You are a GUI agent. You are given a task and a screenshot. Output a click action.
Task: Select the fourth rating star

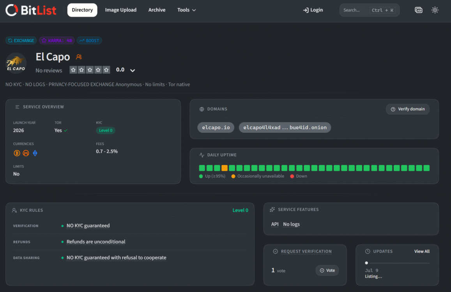tap(98, 70)
